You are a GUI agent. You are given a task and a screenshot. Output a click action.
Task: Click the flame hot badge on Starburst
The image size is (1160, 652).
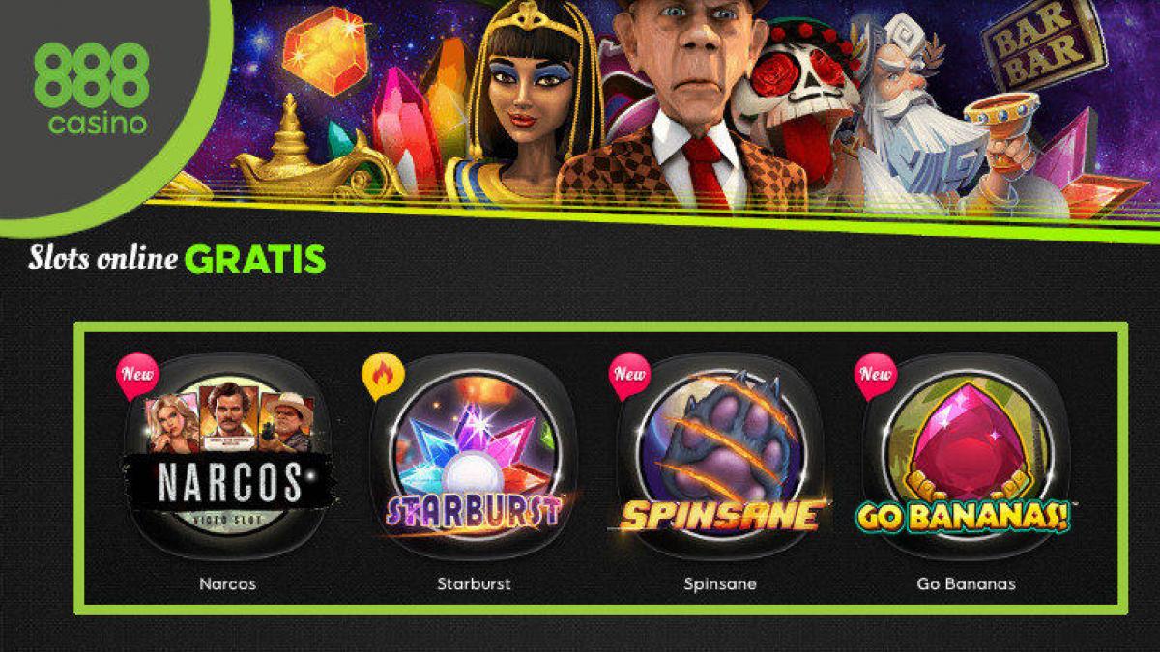tap(382, 378)
